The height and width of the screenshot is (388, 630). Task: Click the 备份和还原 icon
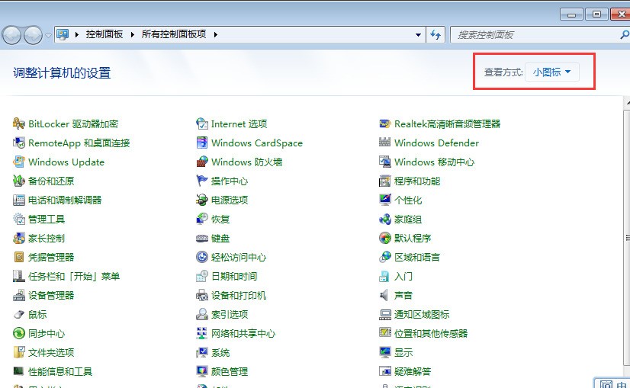pyautogui.click(x=18, y=181)
